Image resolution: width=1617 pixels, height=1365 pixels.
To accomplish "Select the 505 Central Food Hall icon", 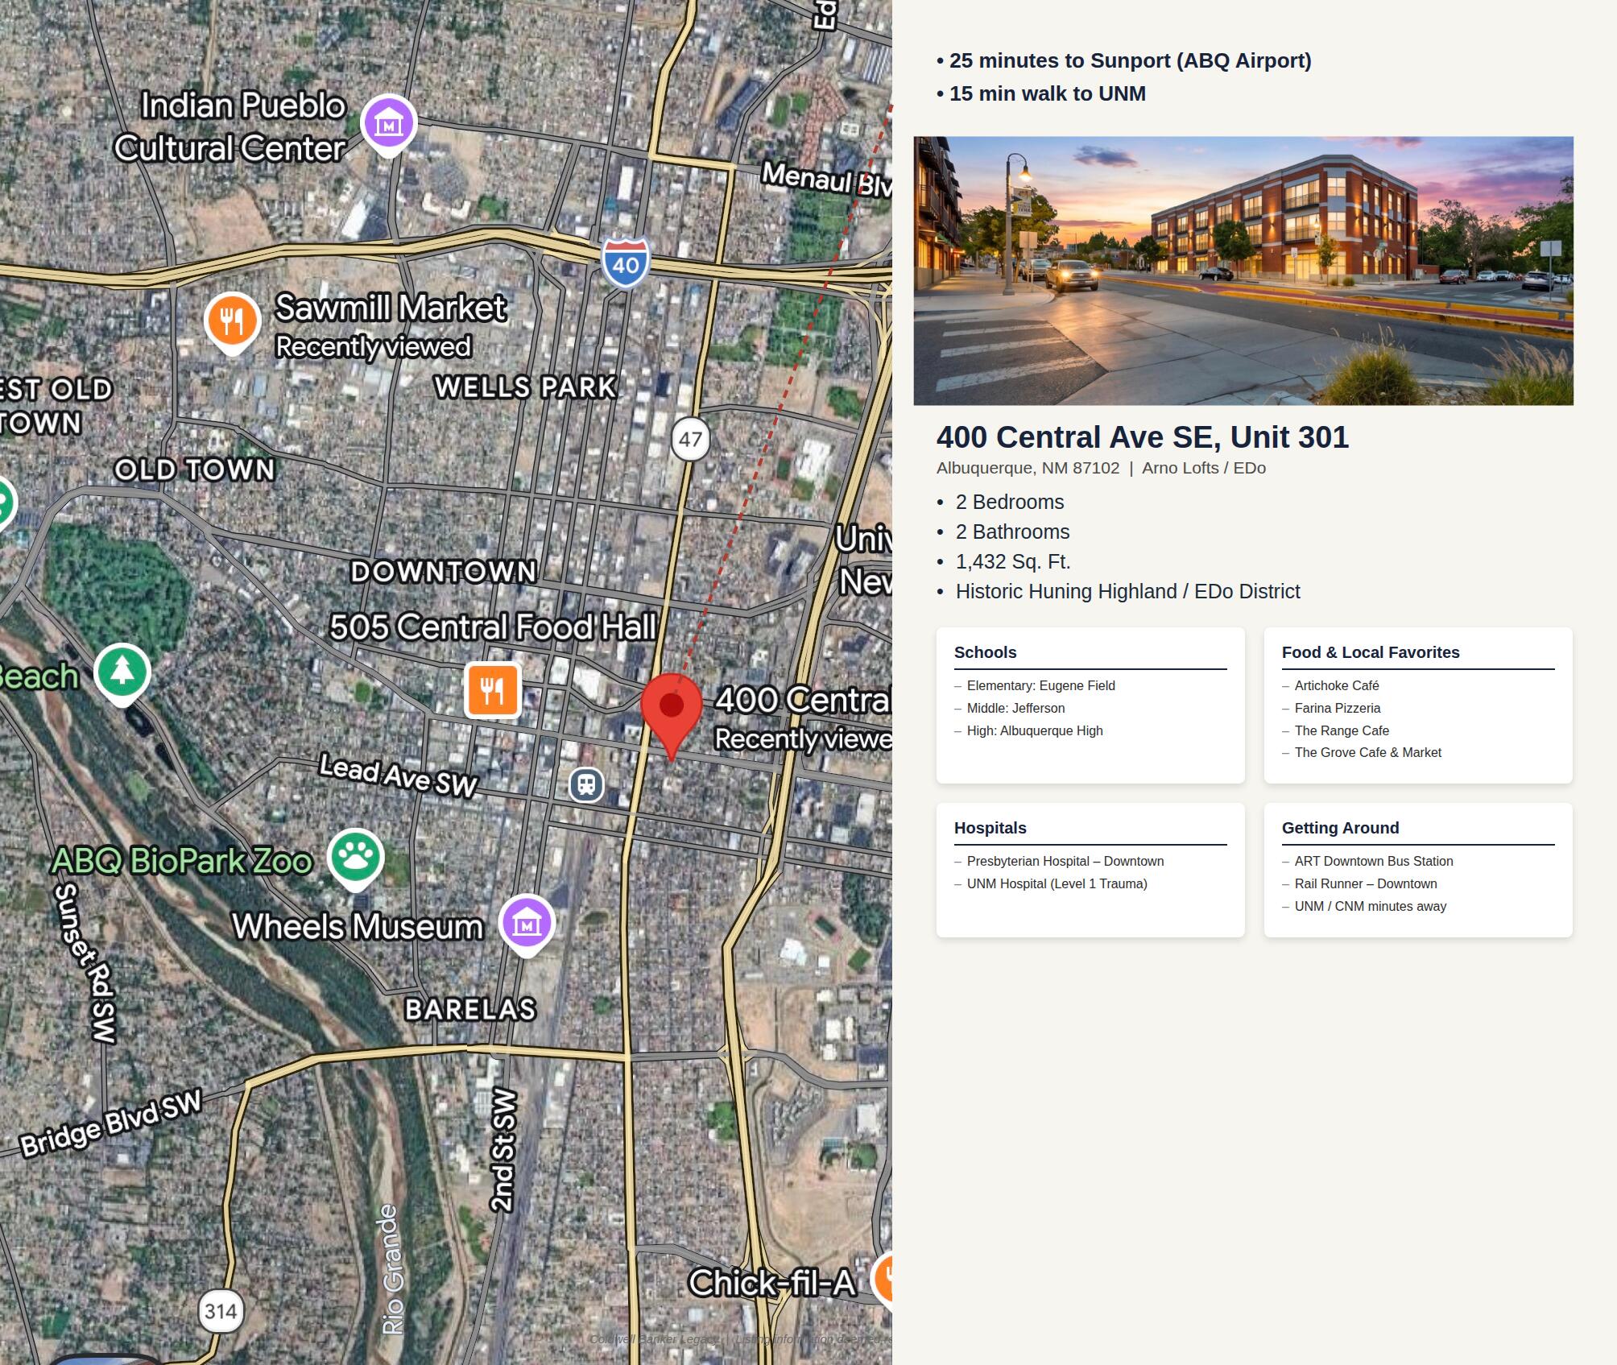I will (493, 690).
